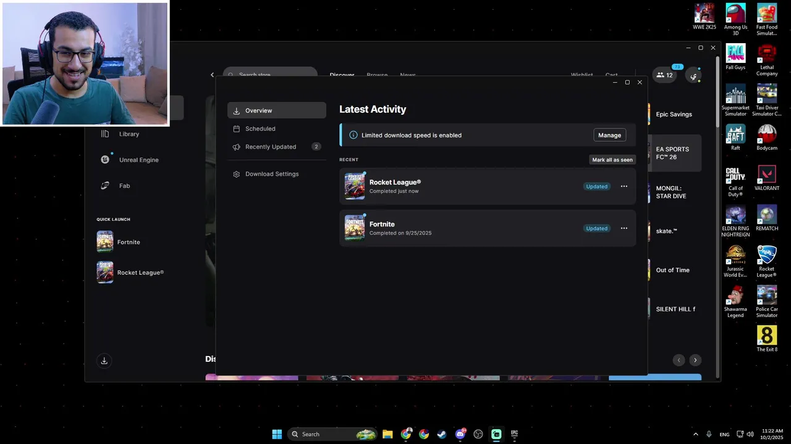Open the Among Us 3D desktop shortcut
Screen dimensions: 791x444
735,20
